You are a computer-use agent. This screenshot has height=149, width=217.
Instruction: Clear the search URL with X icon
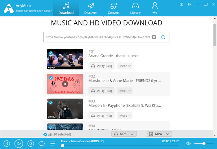[x=154, y=37]
